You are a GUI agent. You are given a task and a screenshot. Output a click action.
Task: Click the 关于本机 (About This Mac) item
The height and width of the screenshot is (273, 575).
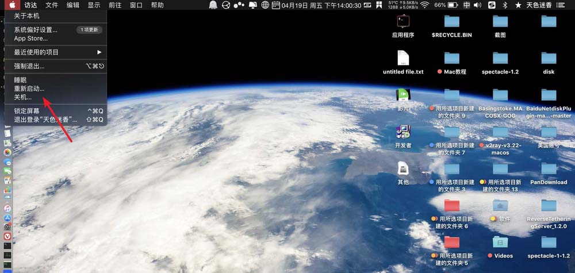27,16
